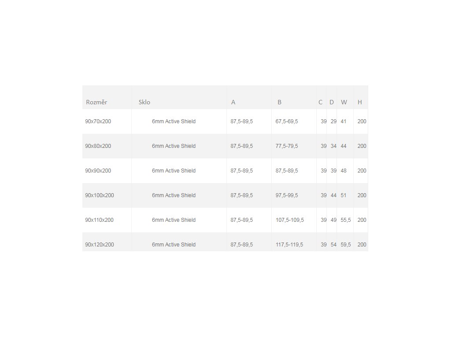The image size is (451, 338).
Task: Click the 90x100x200 size cell
Action: (x=100, y=195)
